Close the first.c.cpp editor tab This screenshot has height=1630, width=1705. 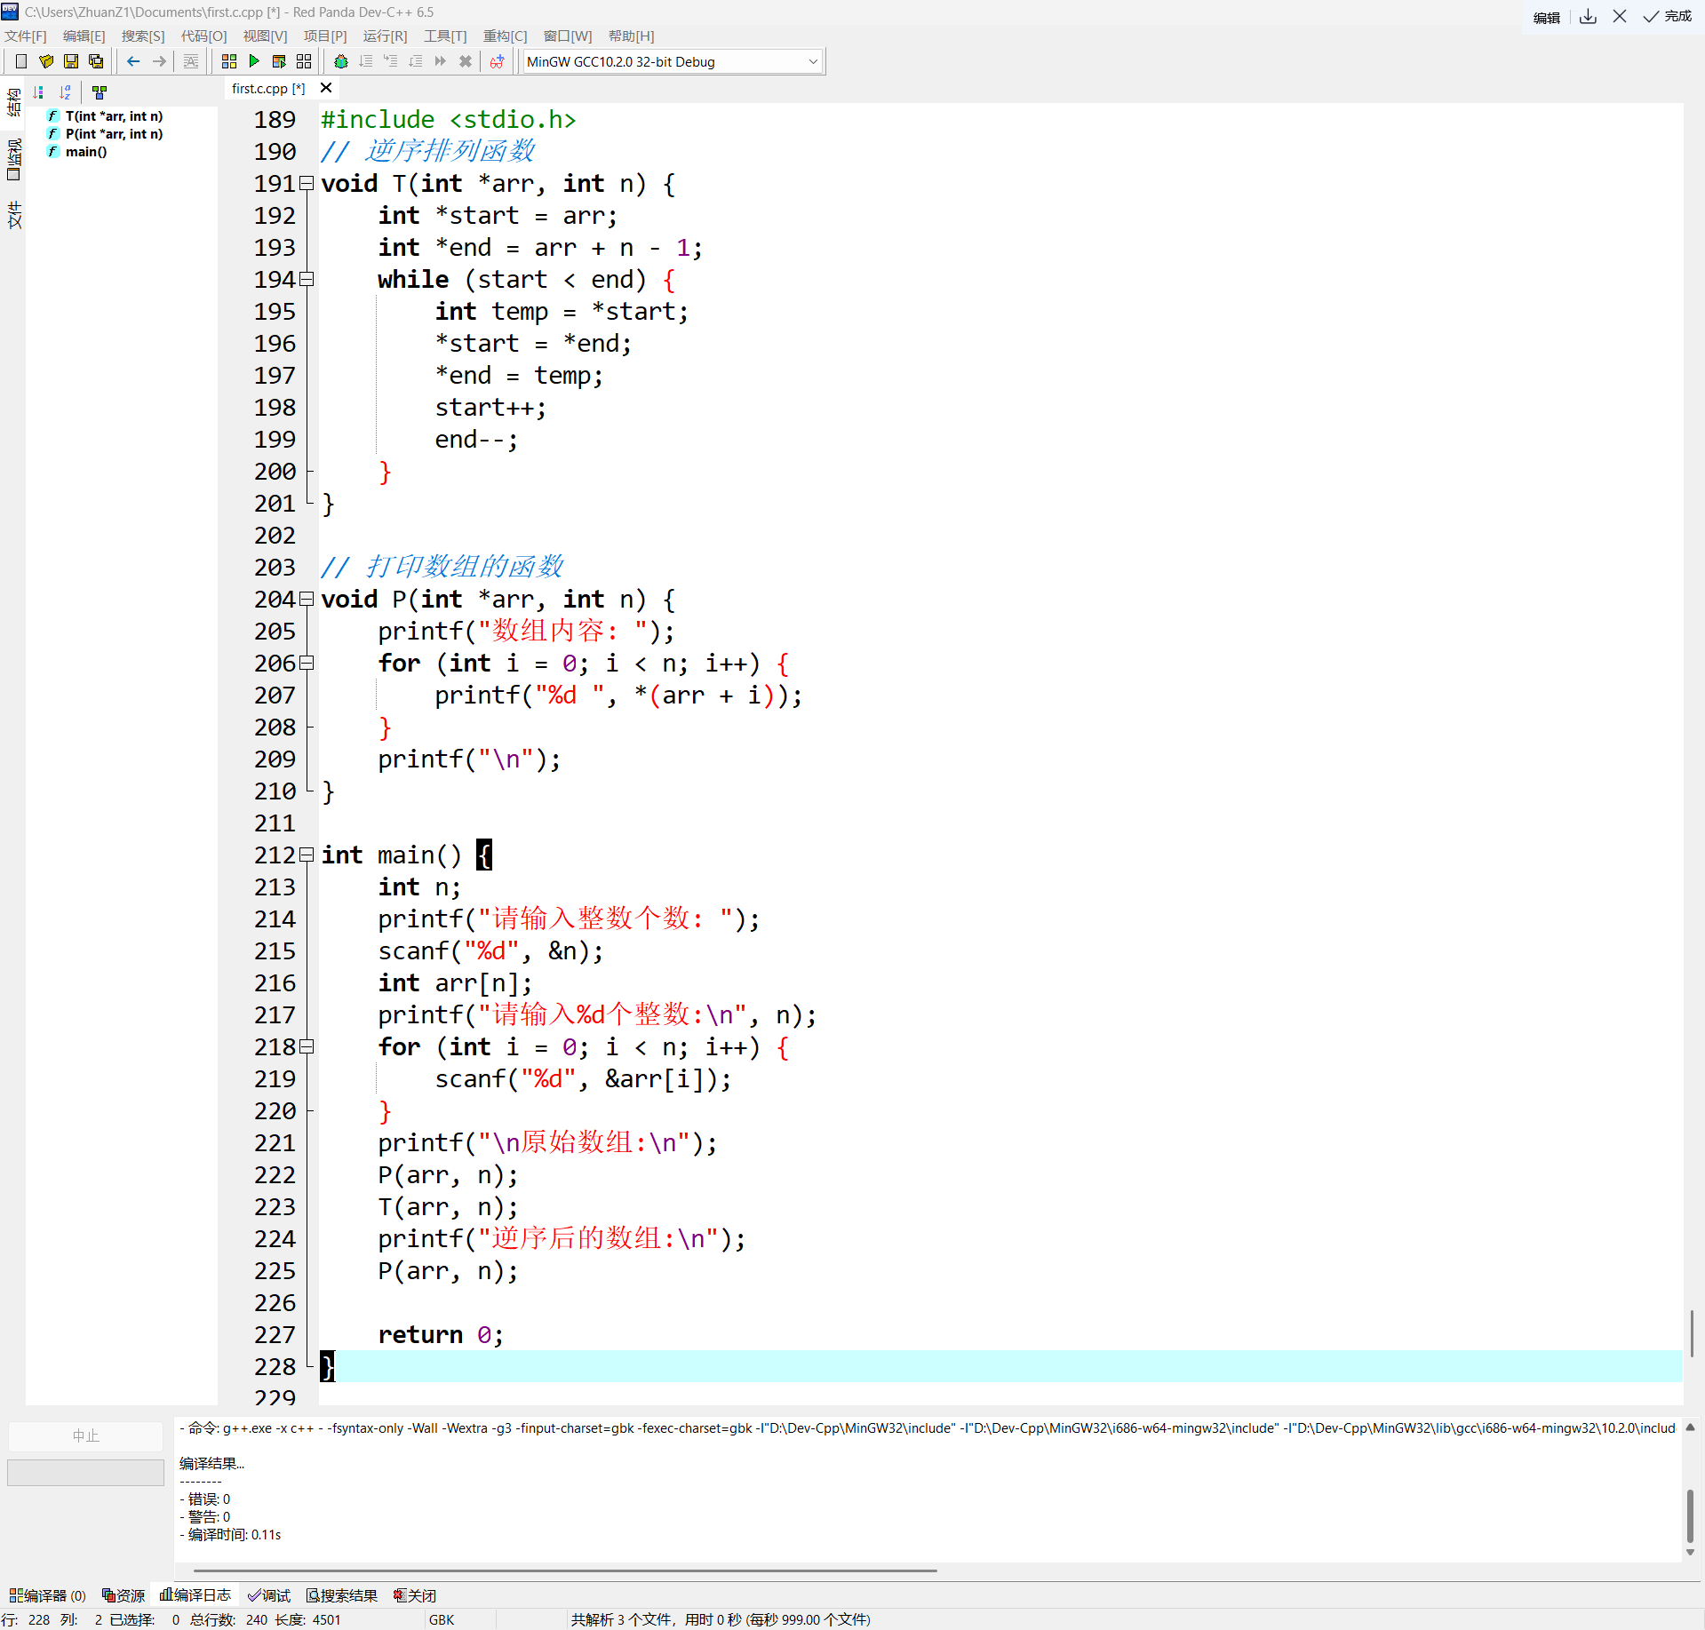[x=326, y=88]
